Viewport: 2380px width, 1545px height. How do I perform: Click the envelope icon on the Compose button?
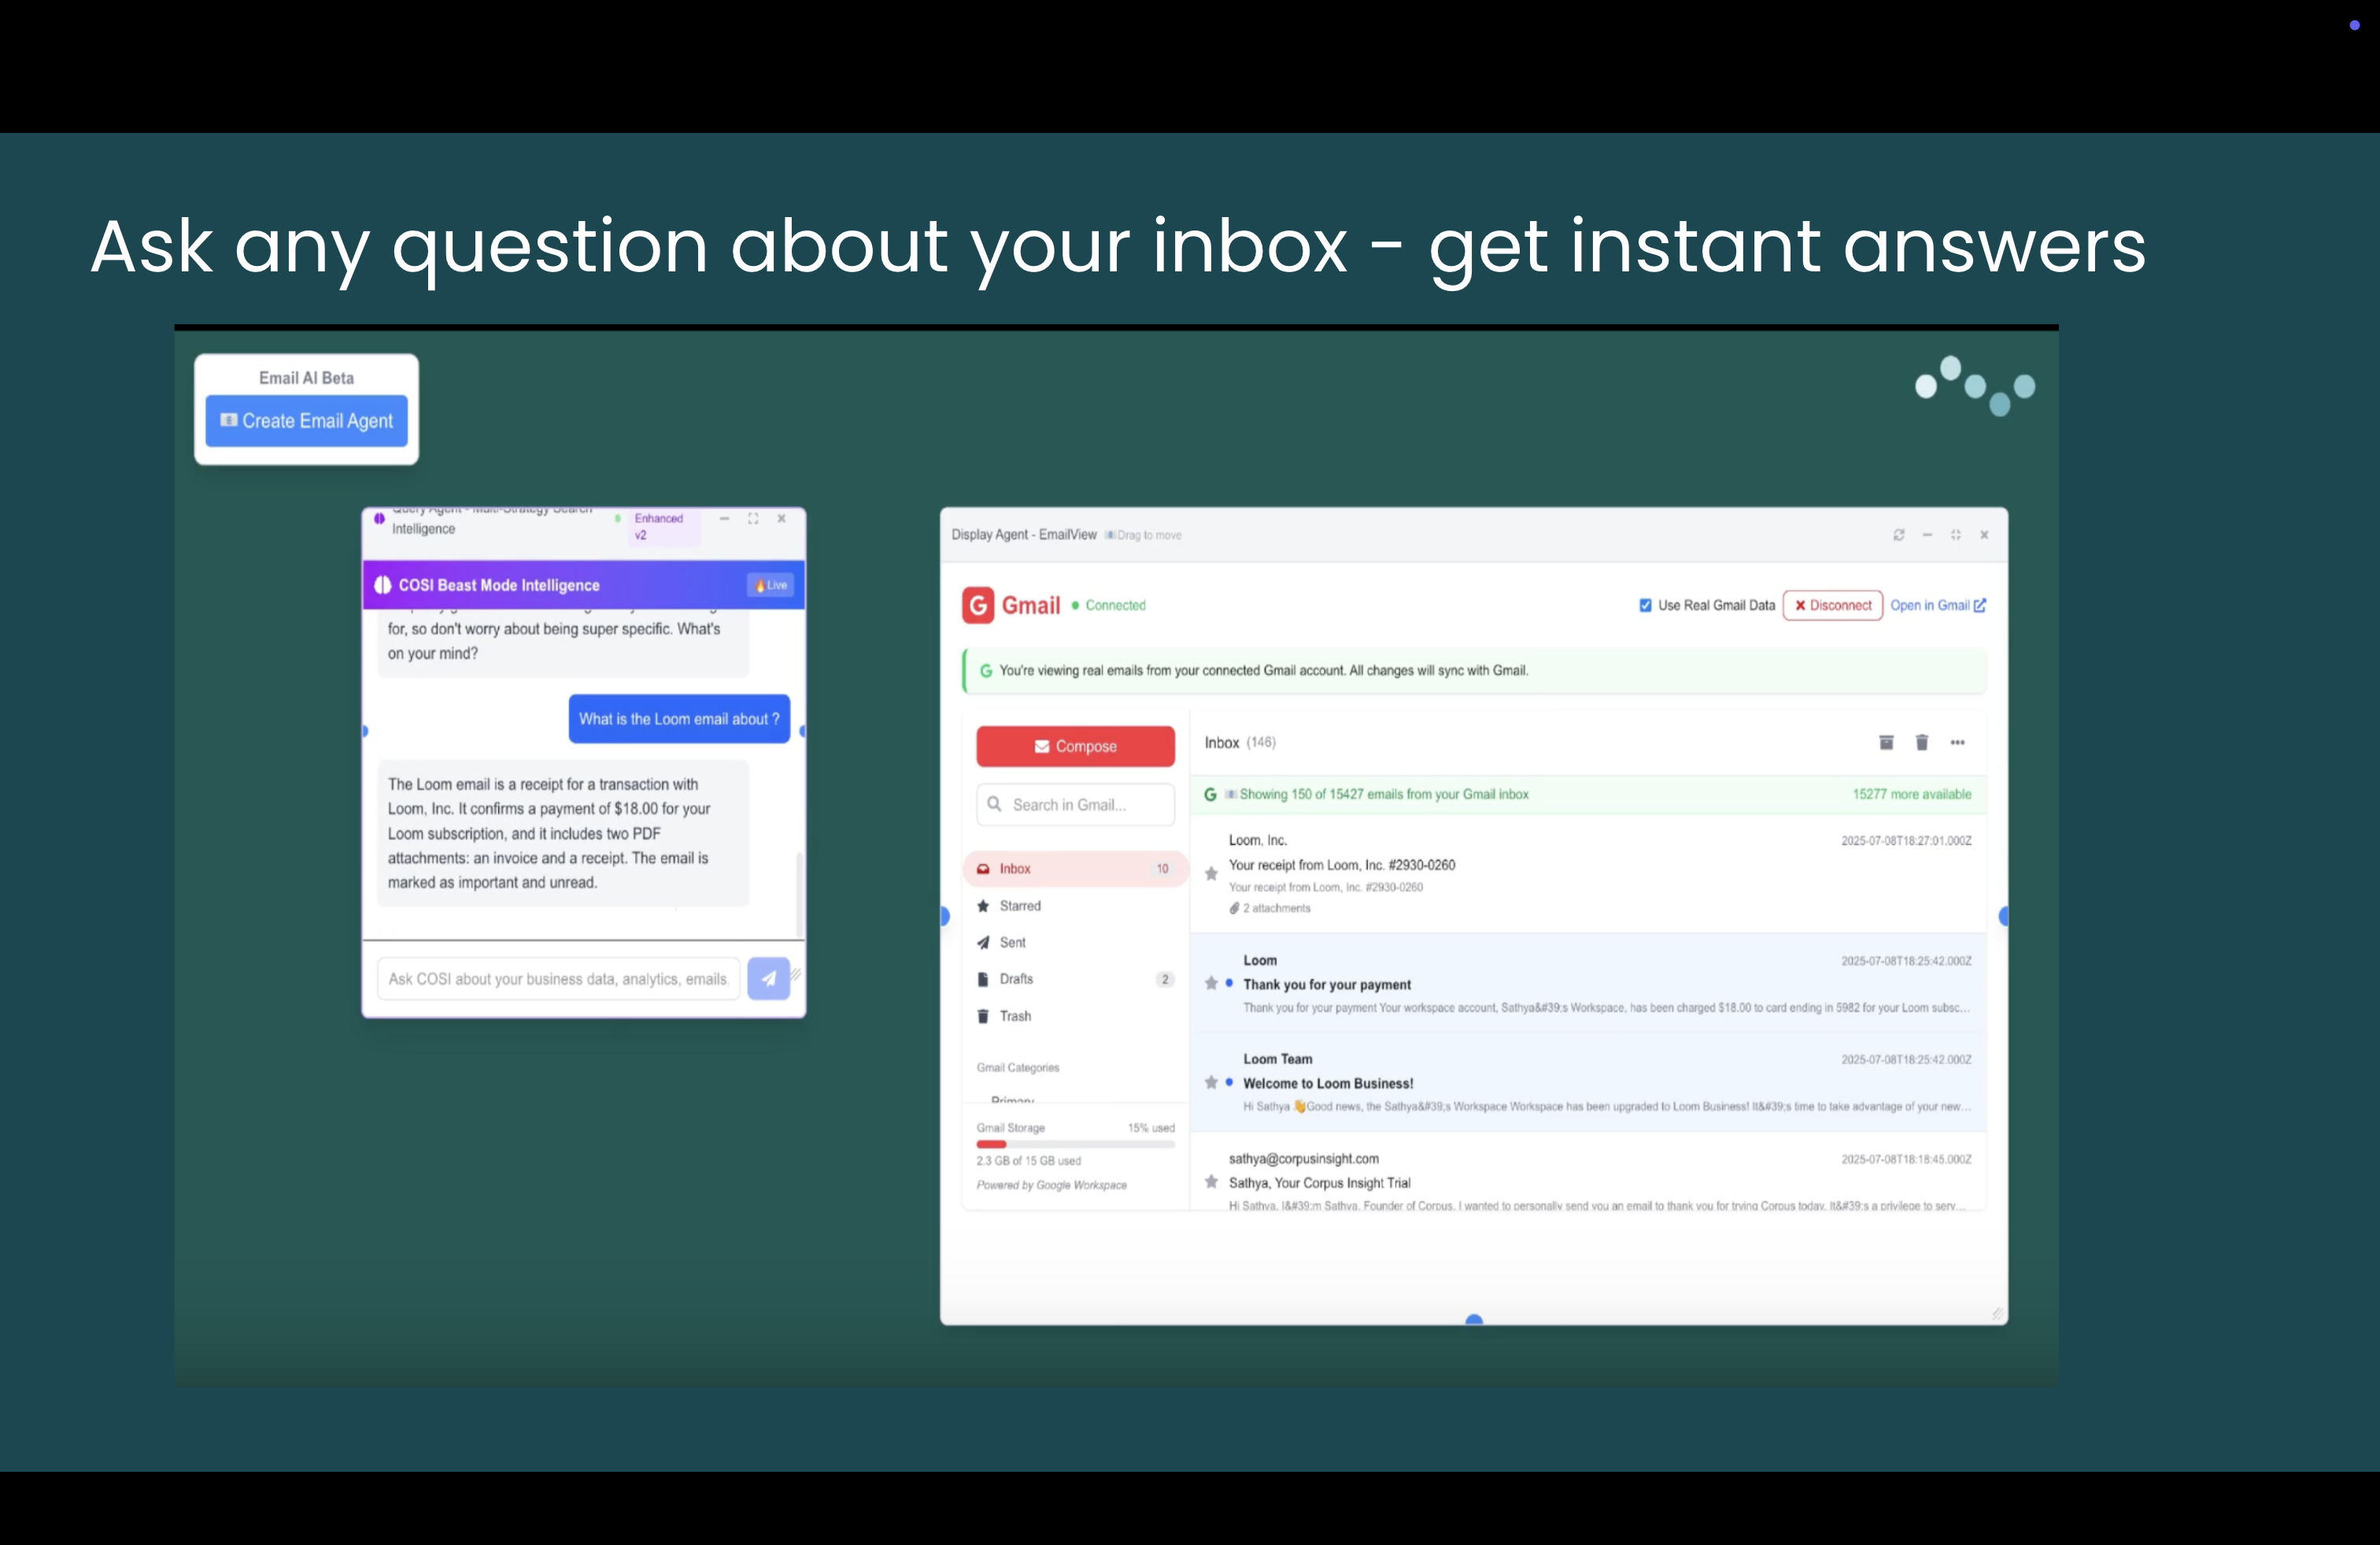click(x=1041, y=747)
